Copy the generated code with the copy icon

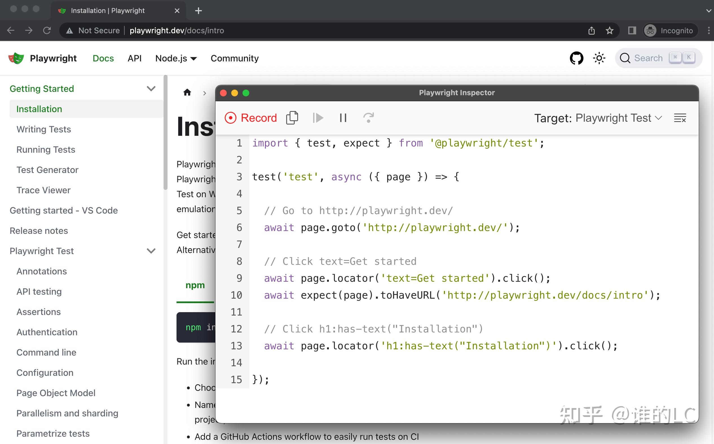click(x=292, y=118)
